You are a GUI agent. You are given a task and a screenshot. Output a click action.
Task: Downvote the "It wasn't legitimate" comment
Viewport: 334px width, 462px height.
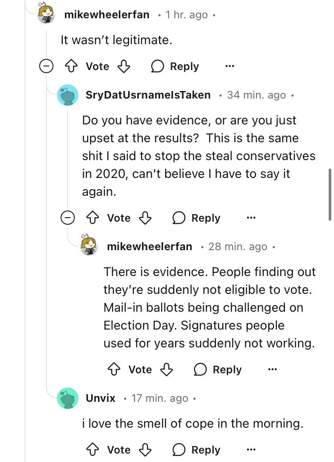(x=123, y=66)
